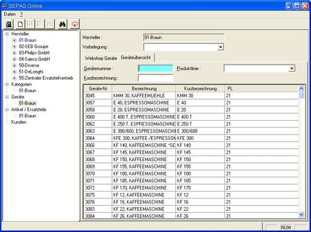311x232 pixels.
Task: Click the green exit door toolbar icon
Action: [9, 24]
